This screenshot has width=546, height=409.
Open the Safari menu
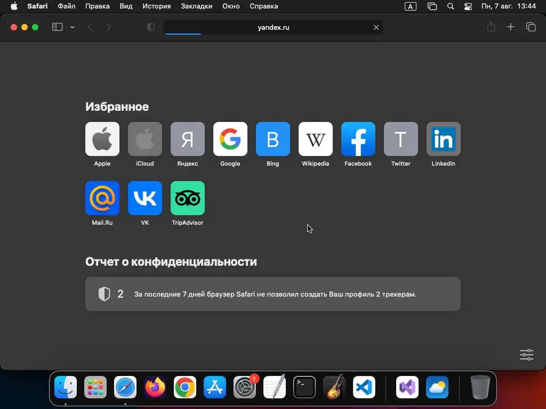click(38, 6)
